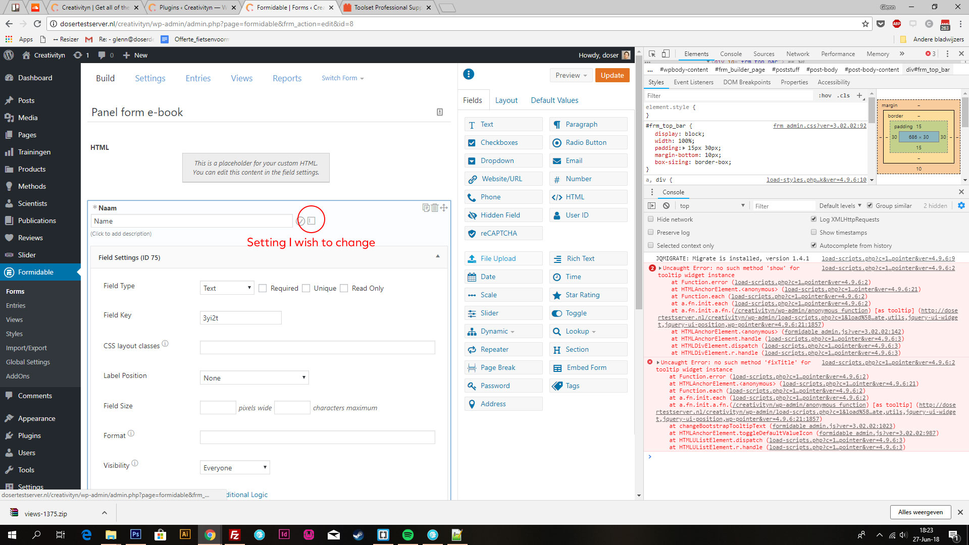The width and height of the screenshot is (969, 545).
Task: Add a Repeater field
Action: (x=503, y=349)
